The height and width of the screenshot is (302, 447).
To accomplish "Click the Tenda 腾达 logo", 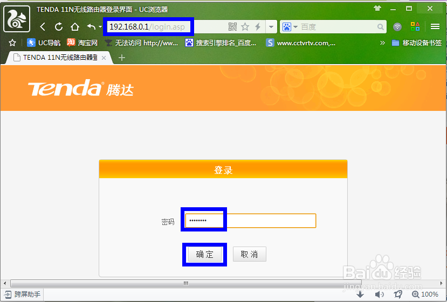I will click(81, 88).
